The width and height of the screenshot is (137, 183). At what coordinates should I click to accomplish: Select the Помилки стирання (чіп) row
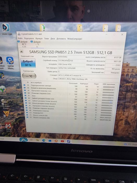click(70, 94)
